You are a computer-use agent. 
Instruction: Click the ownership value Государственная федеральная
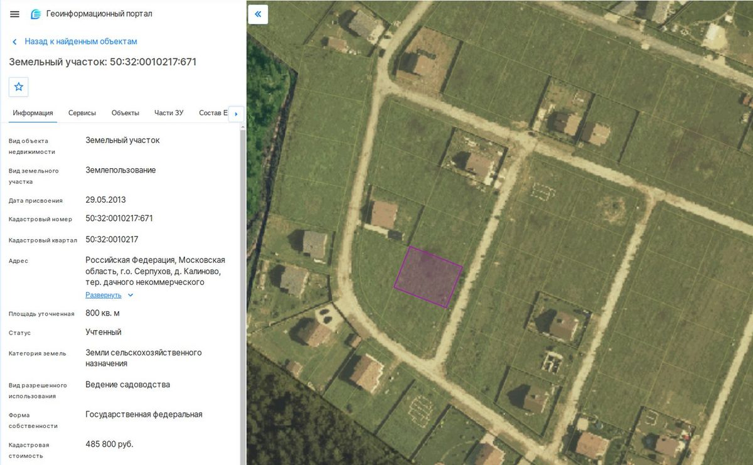pos(144,414)
